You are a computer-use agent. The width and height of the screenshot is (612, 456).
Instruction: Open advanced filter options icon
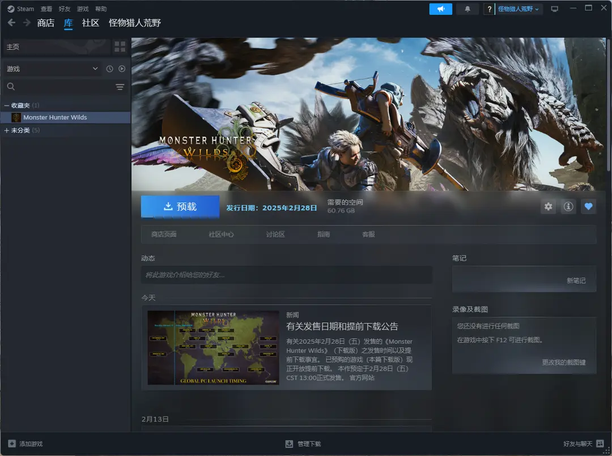[120, 87]
